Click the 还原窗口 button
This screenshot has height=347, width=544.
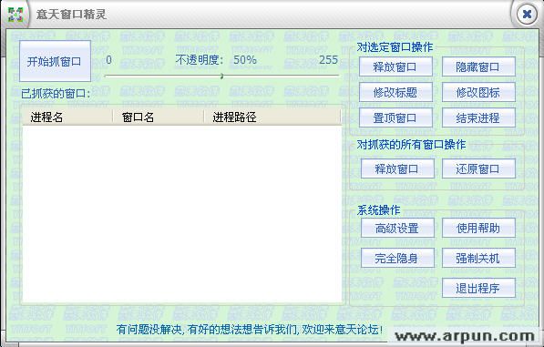click(x=478, y=168)
